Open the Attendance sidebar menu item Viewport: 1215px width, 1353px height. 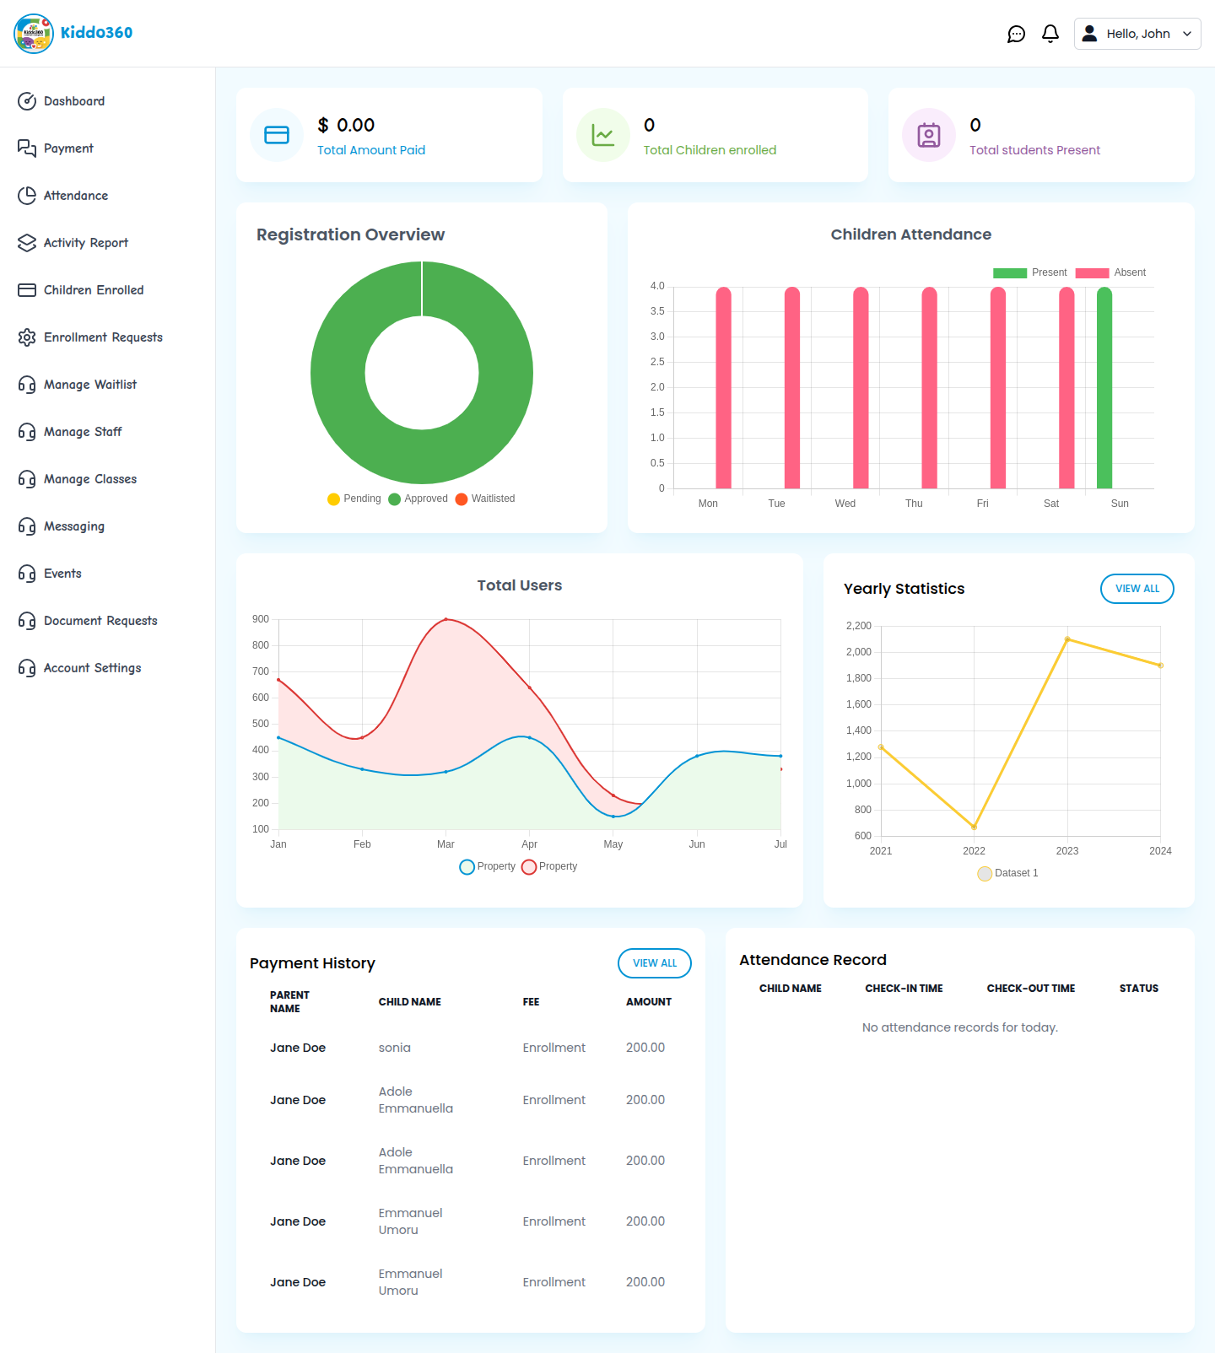point(75,196)
